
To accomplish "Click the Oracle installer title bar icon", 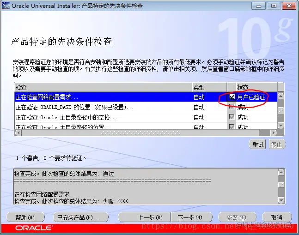I will click(6, 6).
